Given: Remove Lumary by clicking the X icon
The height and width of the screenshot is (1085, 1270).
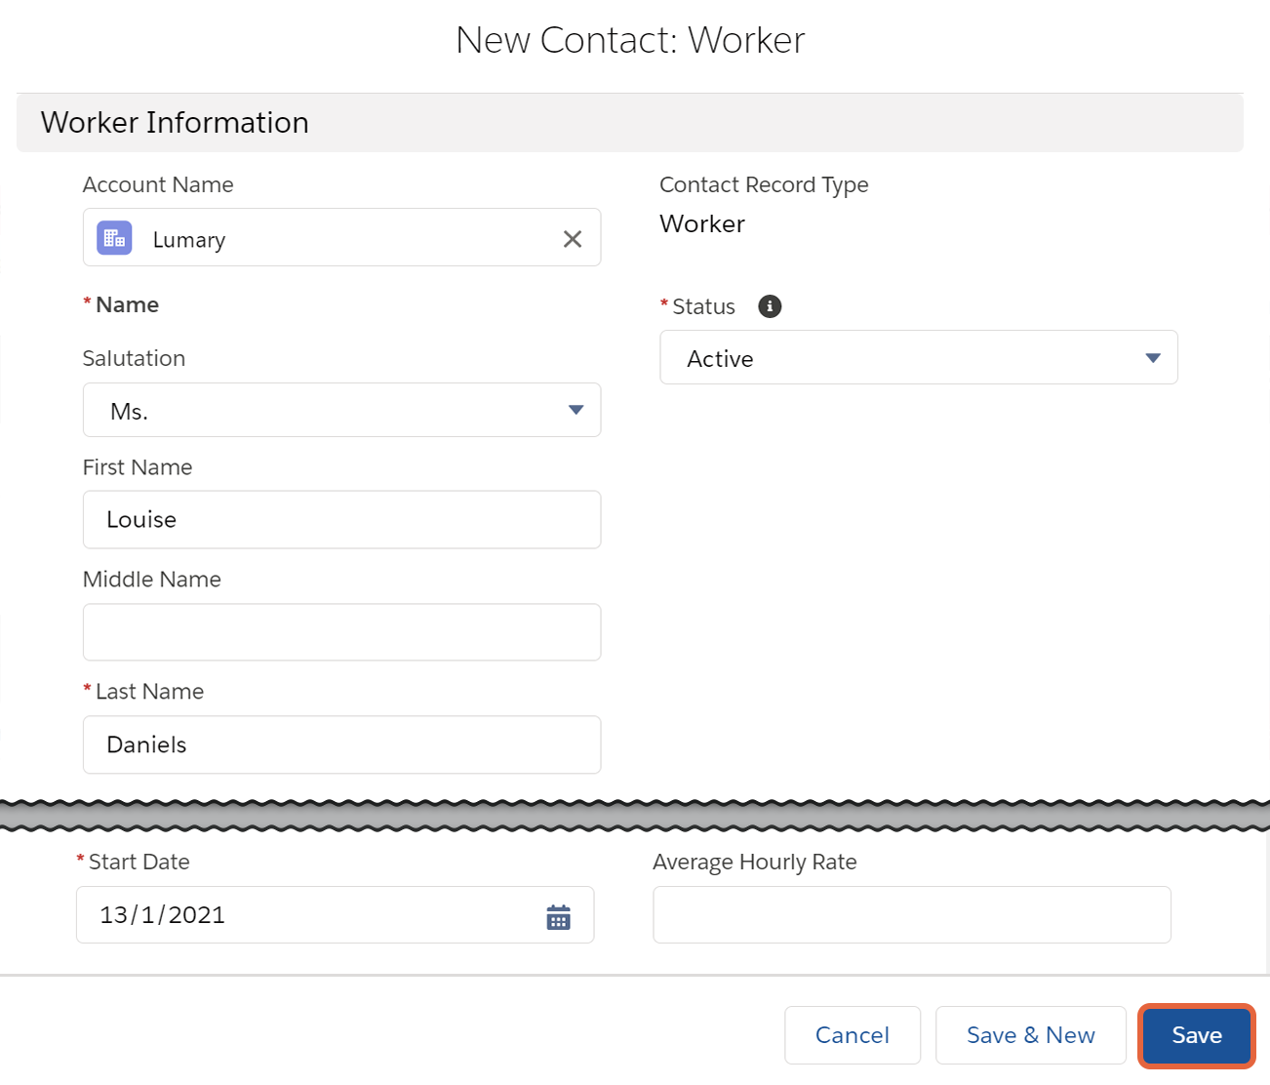Looking at the screenshot, I should coord(573,237).
